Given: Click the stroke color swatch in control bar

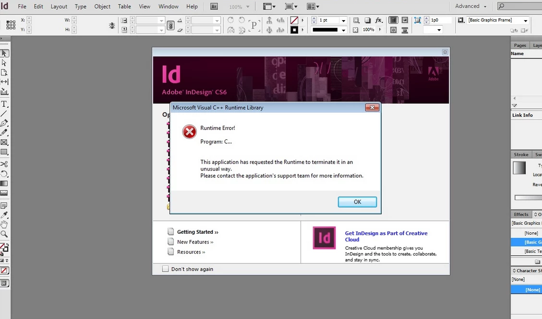Looking at the screenshot, I should point(294,30).
